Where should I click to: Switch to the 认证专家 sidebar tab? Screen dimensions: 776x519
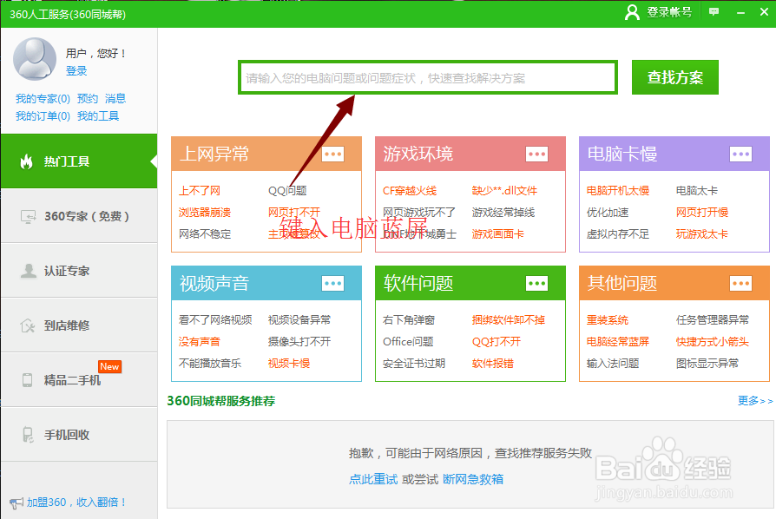click(79, 271)
